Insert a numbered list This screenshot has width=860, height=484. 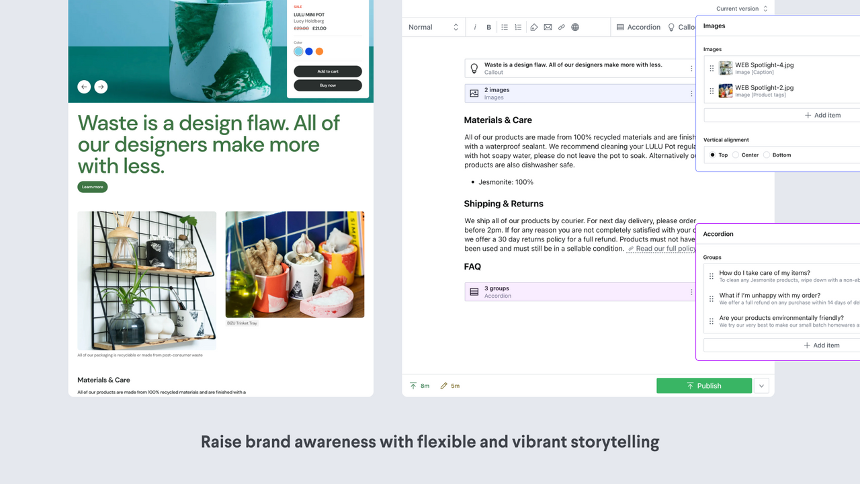[518, 28]
